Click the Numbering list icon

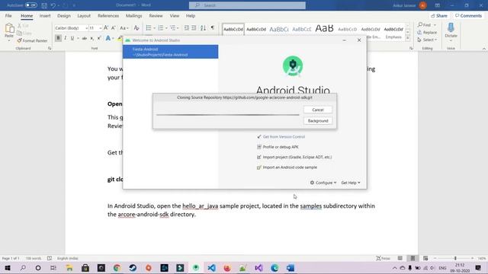pyautogui.click(x=161, y=28)
